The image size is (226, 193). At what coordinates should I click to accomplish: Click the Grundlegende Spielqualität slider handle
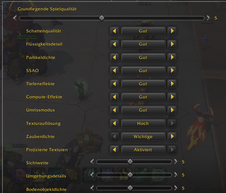pos(102,18)
